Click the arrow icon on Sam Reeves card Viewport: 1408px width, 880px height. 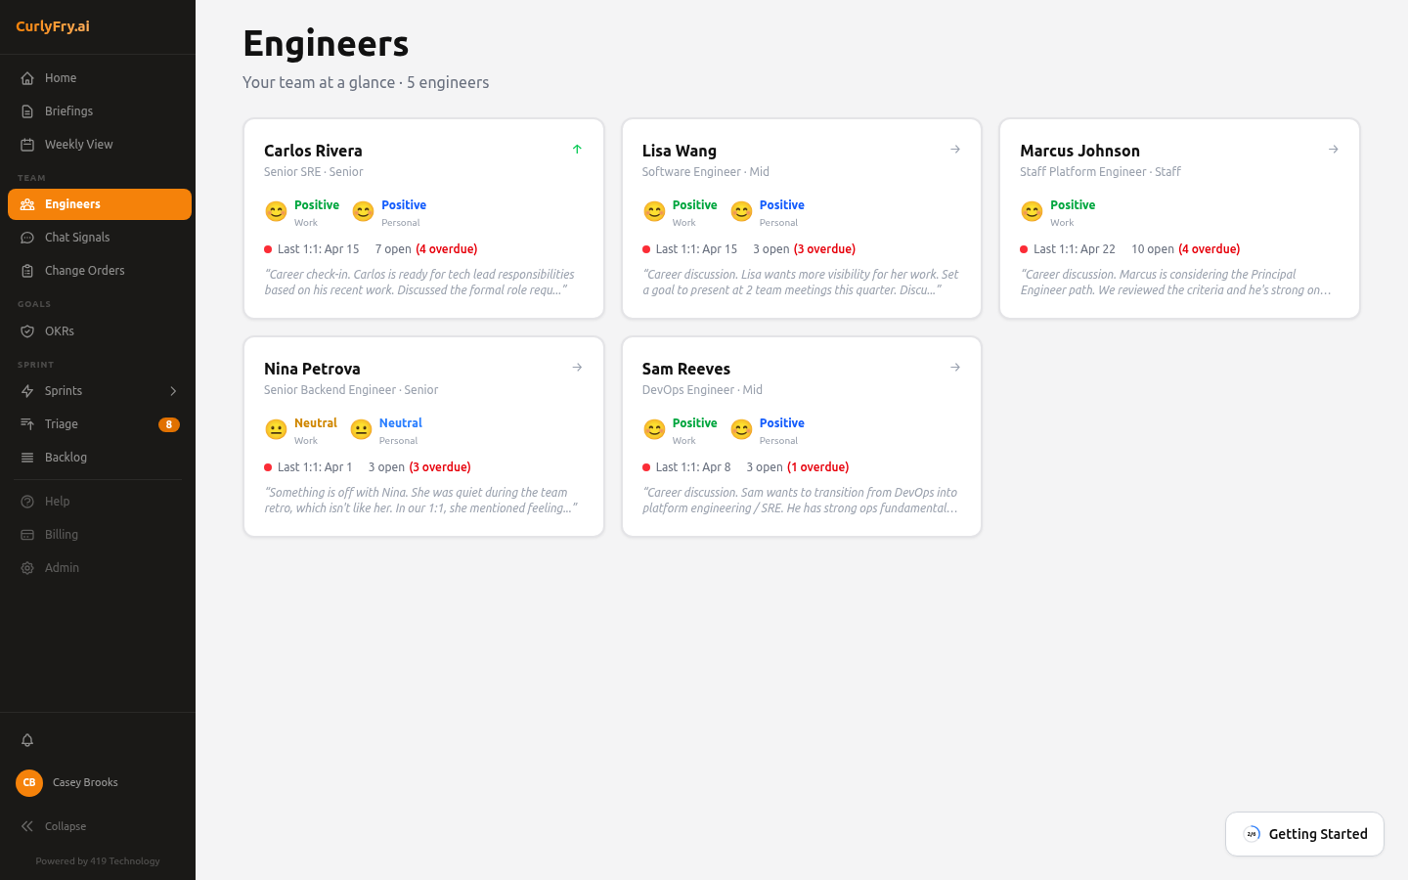[955, 368]
